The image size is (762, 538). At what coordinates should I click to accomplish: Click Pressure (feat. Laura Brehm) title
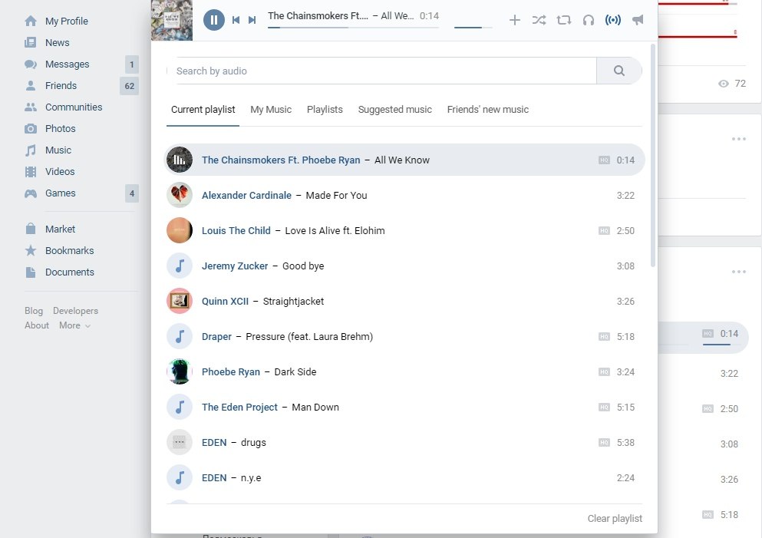coord(309,336)
